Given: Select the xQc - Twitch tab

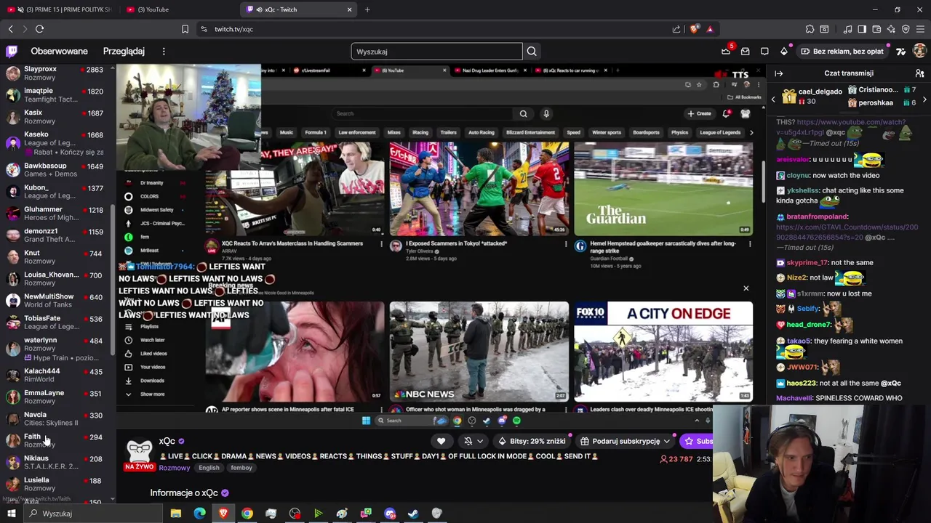Looking at the screenshot, I should point(299,9).
